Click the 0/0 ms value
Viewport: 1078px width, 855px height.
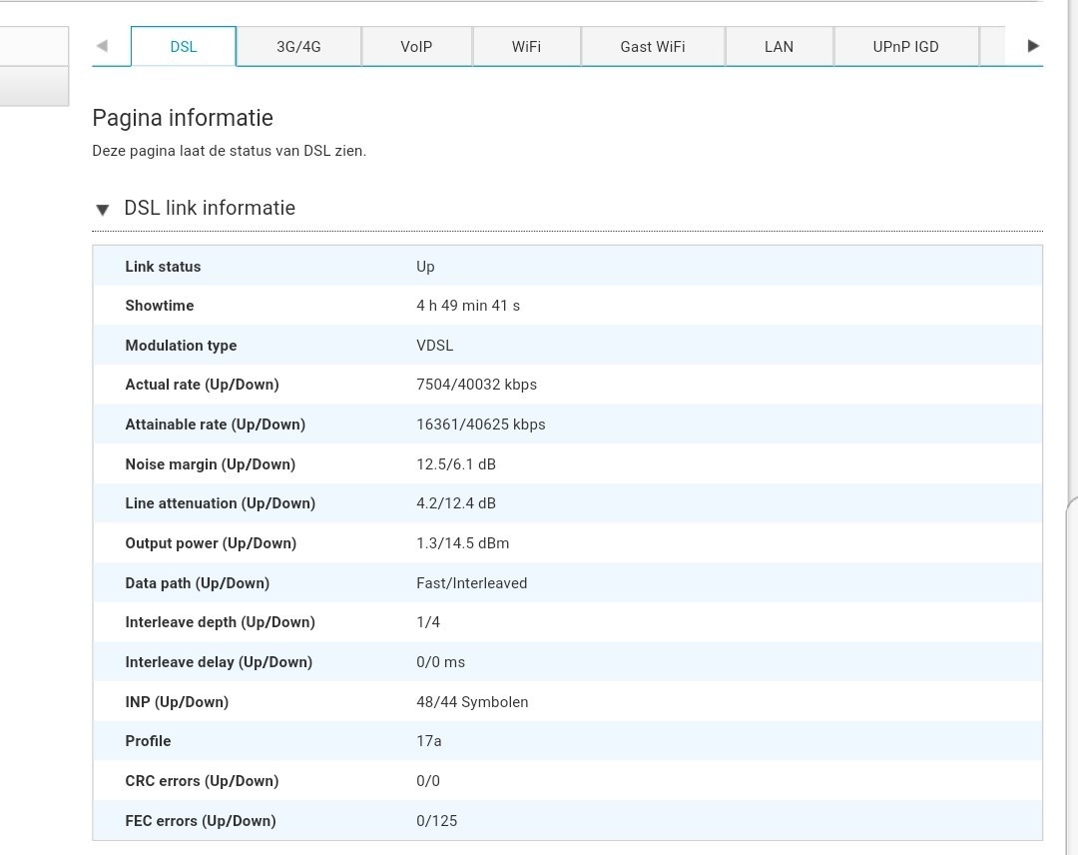441,662
